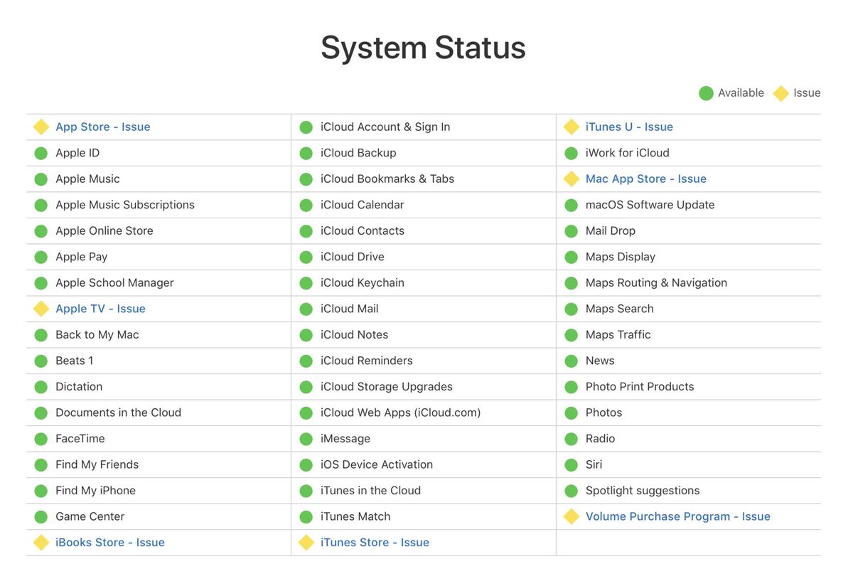Select the iOS Device Activation text

pos(377,464)
